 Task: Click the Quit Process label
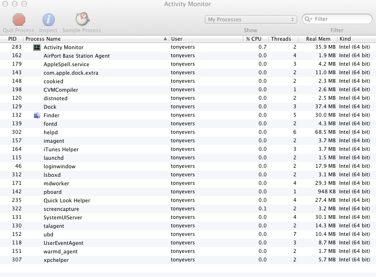(x=18, y=30)
